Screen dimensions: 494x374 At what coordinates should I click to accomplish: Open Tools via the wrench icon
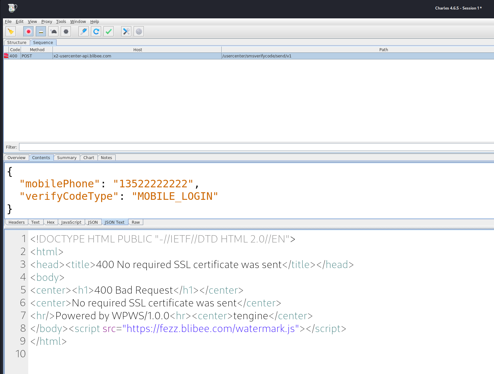[126, 31]
